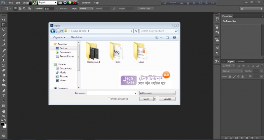Click the foreground color swatch

[x=3, y=124]
